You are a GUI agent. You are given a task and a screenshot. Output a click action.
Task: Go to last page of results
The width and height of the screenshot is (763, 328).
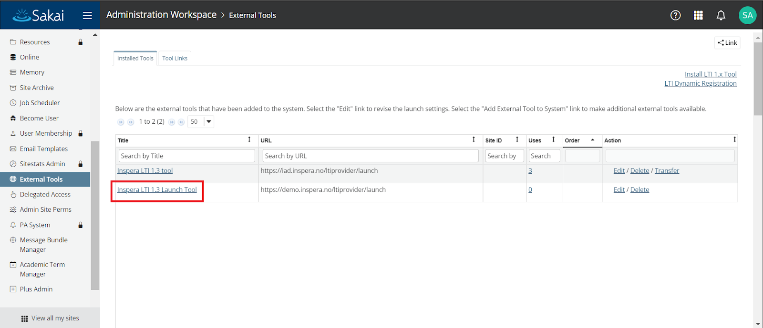[181, 122]
